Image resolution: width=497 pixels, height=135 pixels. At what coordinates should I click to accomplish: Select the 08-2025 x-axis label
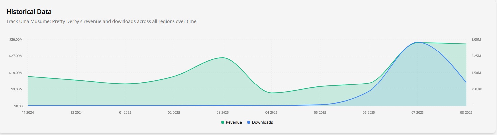click(466, 113)
